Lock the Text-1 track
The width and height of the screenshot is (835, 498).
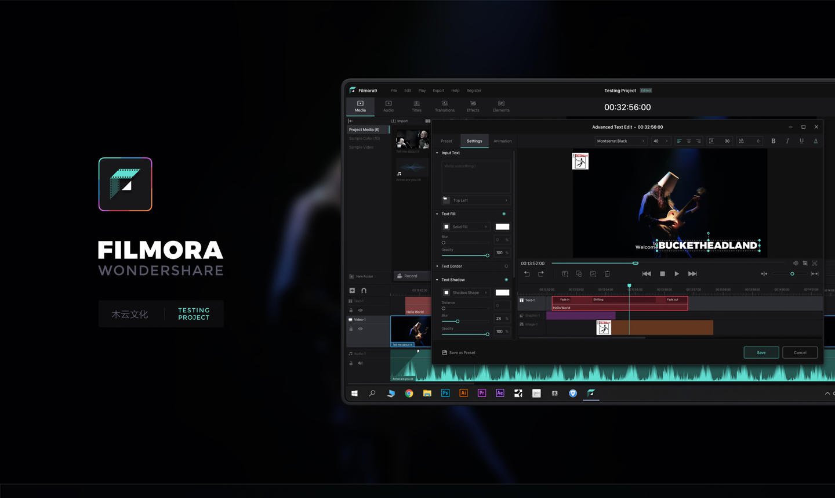(x=351, y=311)
